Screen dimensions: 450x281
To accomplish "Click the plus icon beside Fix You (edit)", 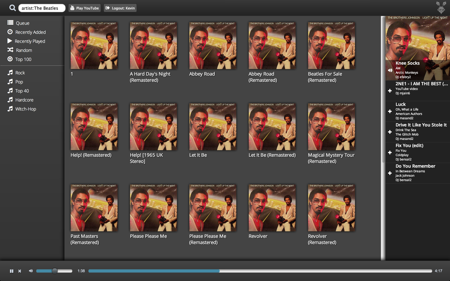I will click(x=390, y=153).
